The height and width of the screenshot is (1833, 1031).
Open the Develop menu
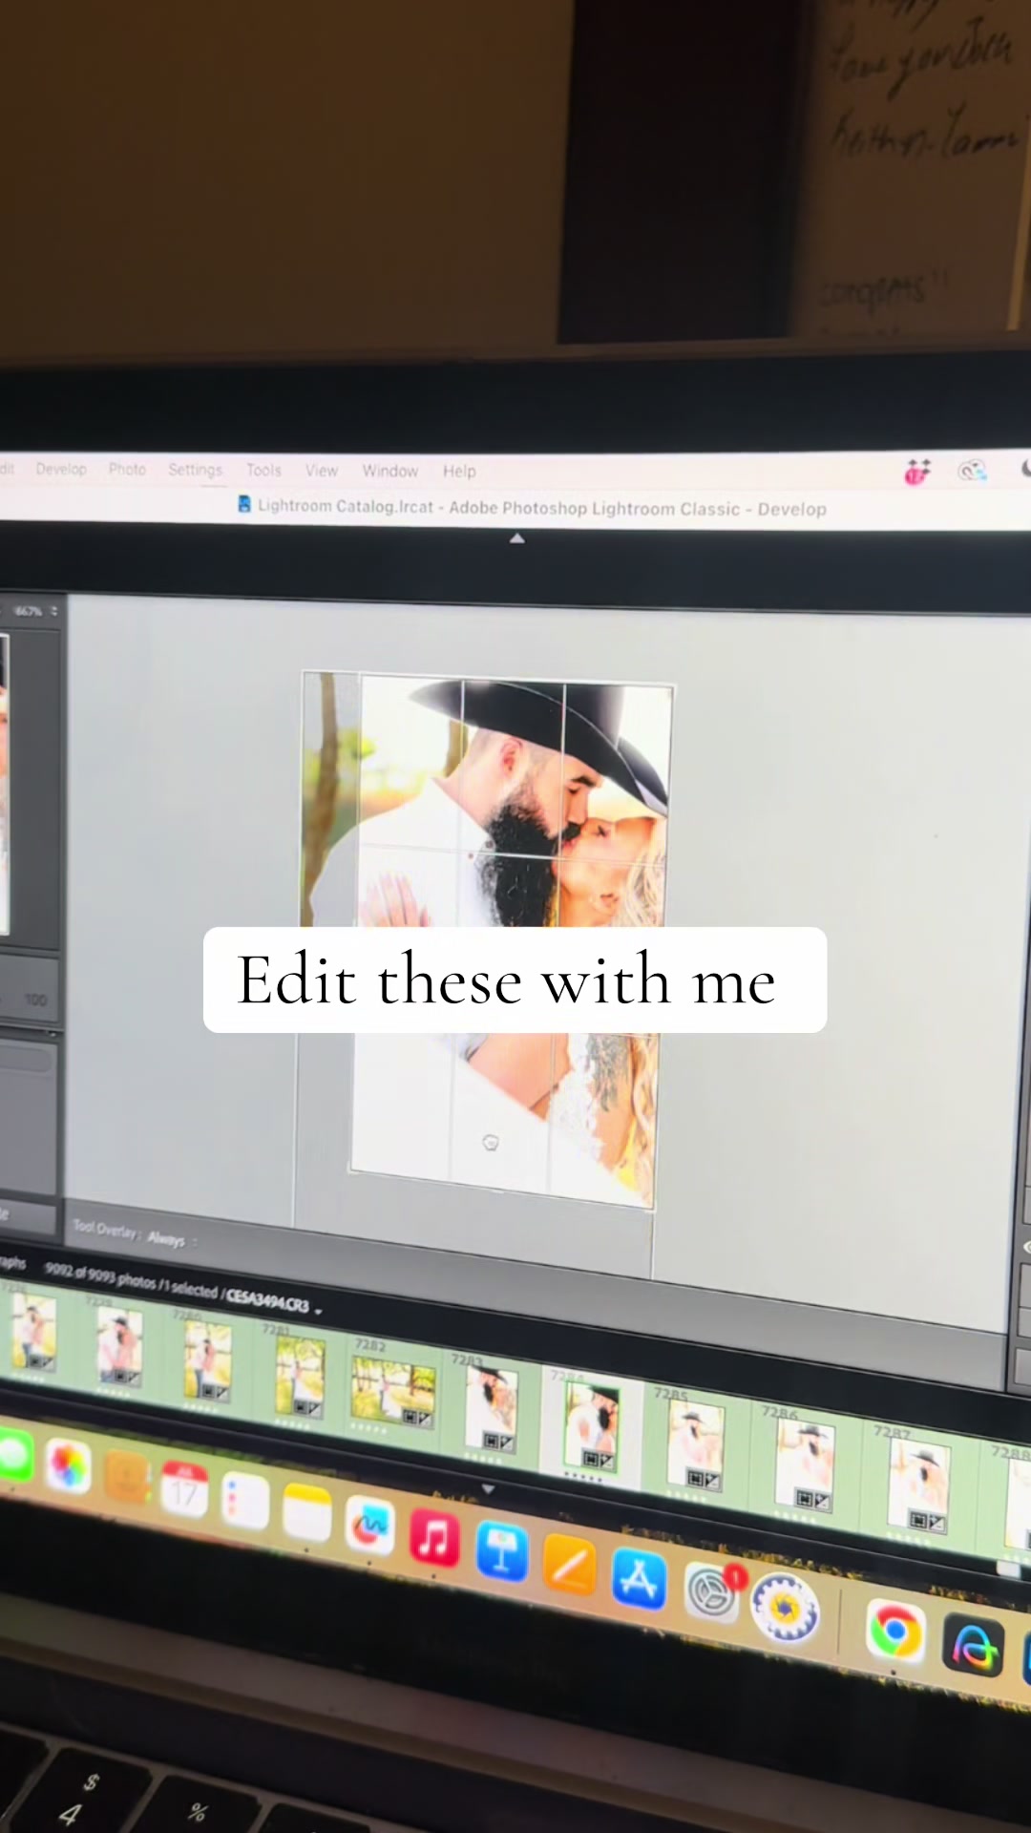click(61, 469)
